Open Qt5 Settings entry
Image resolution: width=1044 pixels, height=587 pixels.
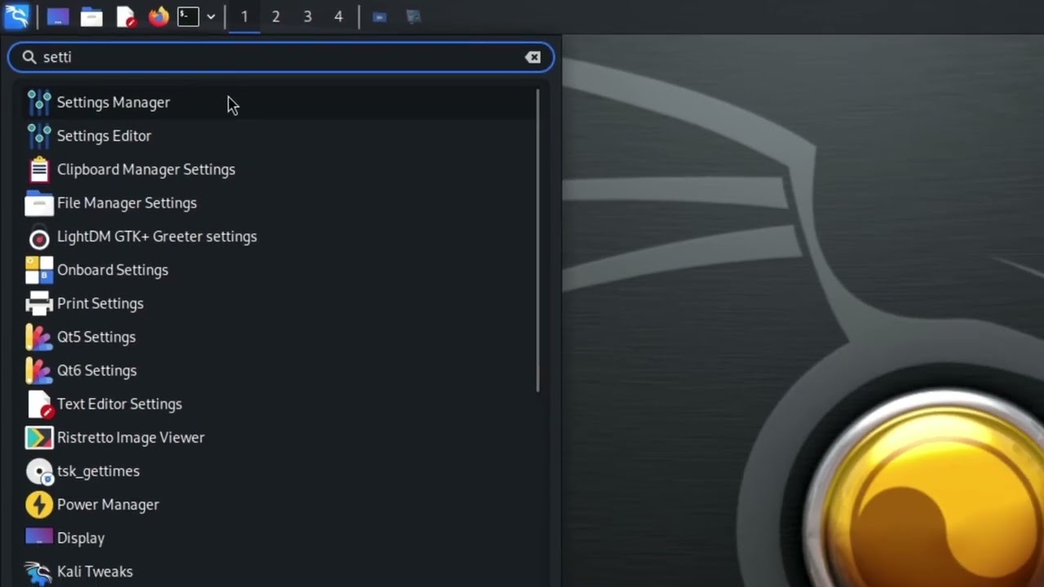click(280, 337)
